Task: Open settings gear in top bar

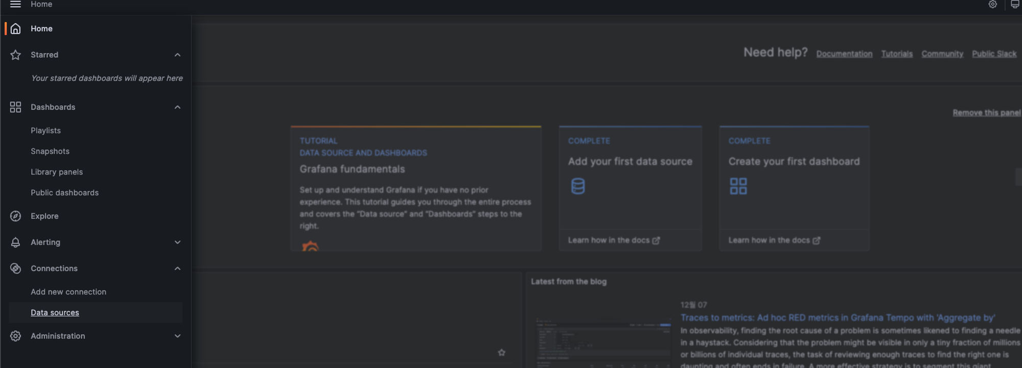Action: pyautogui.click(x=992, y=4)
